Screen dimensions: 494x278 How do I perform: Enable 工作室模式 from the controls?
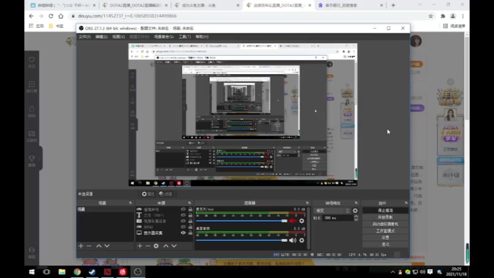(x=385, y=231)
